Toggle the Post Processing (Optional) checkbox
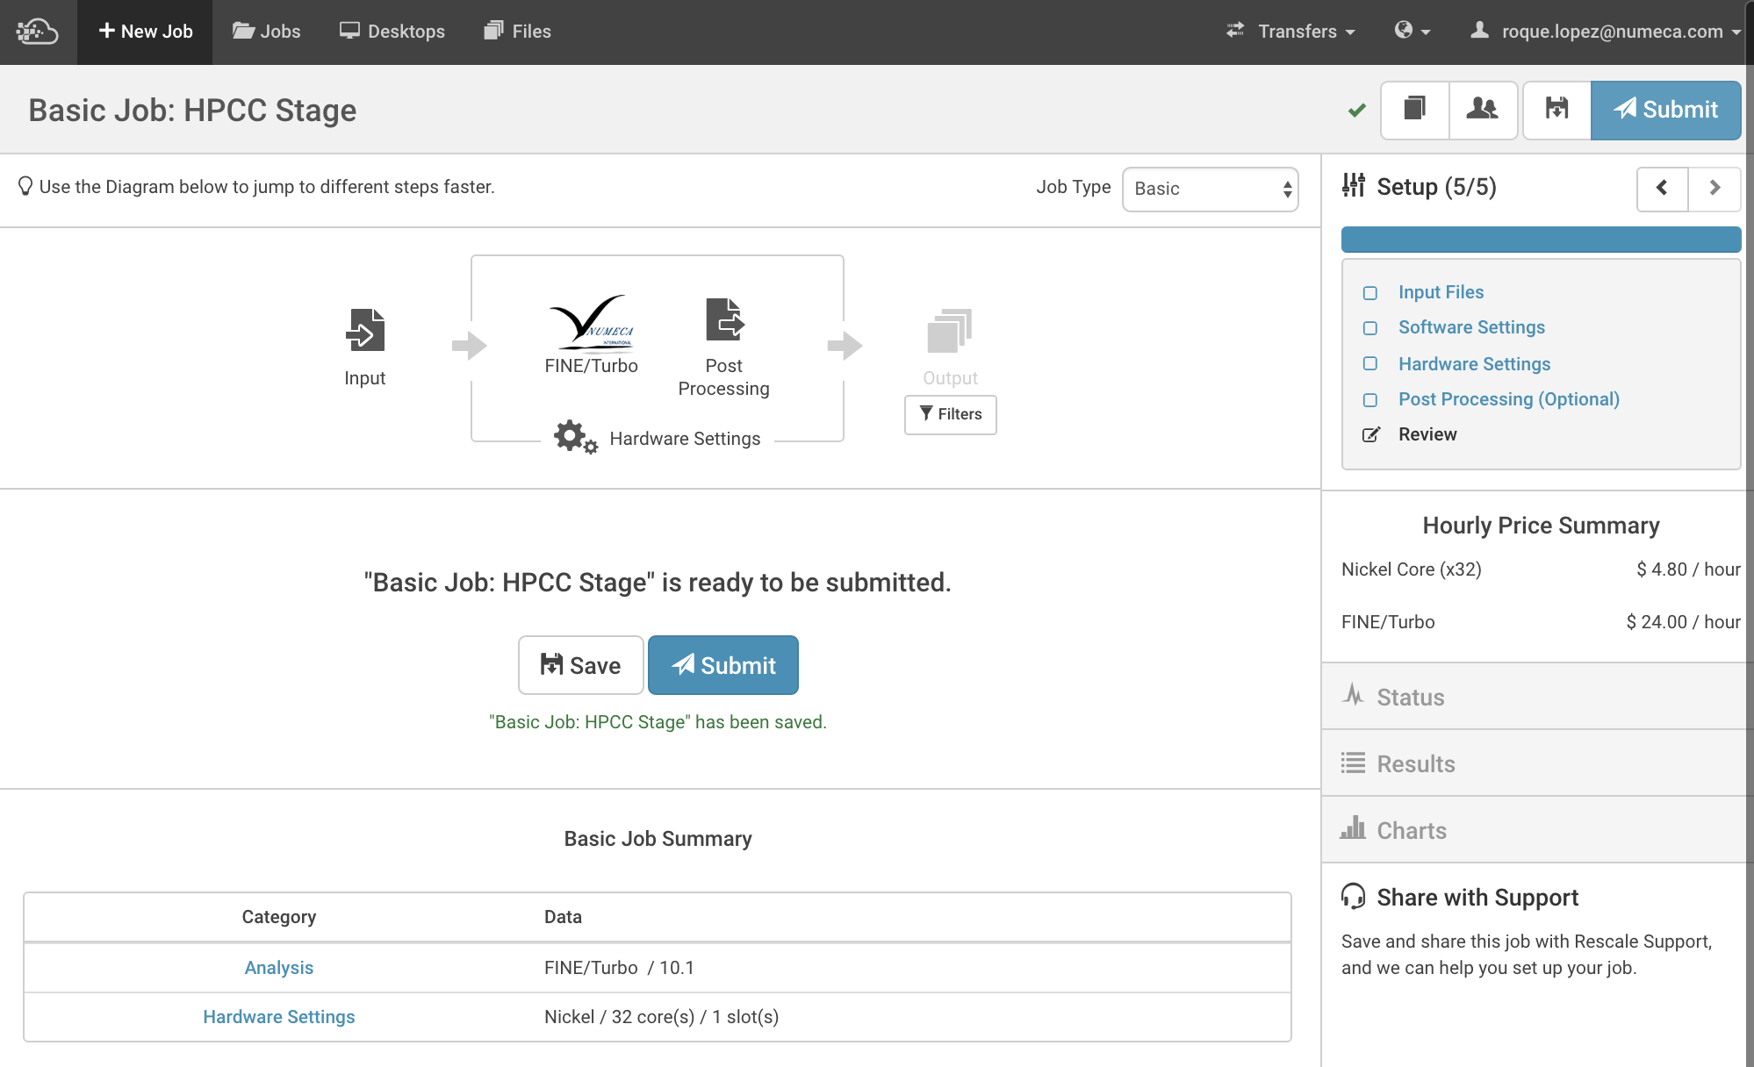Image resolution: width=1754 pixels, height=1067 pixels. pyautogui.click(x=1370, y=400)
